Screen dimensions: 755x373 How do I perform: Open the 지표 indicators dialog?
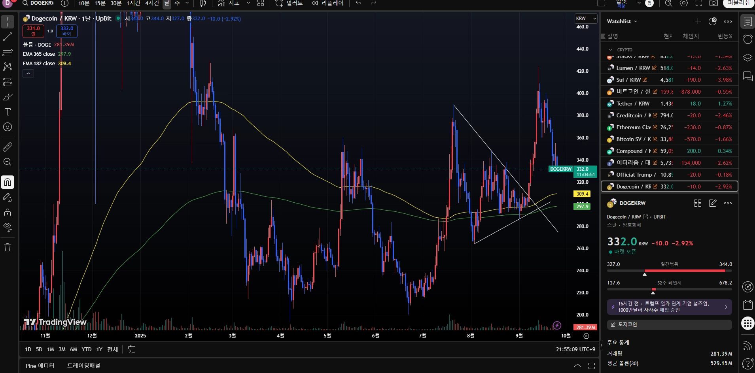[229, 3]
